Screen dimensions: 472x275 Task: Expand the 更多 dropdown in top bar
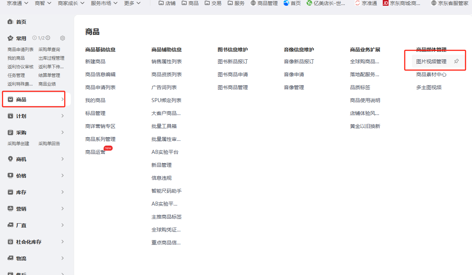tap(132, 3)
